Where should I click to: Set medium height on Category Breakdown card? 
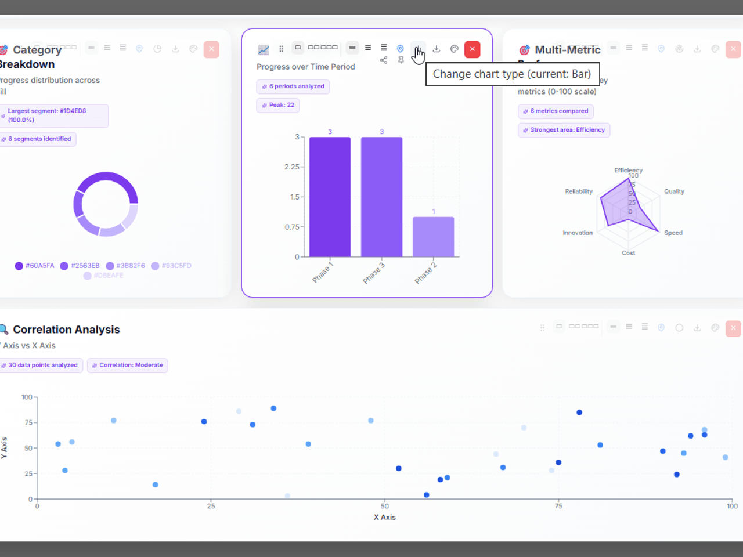(x=107, y=48)
